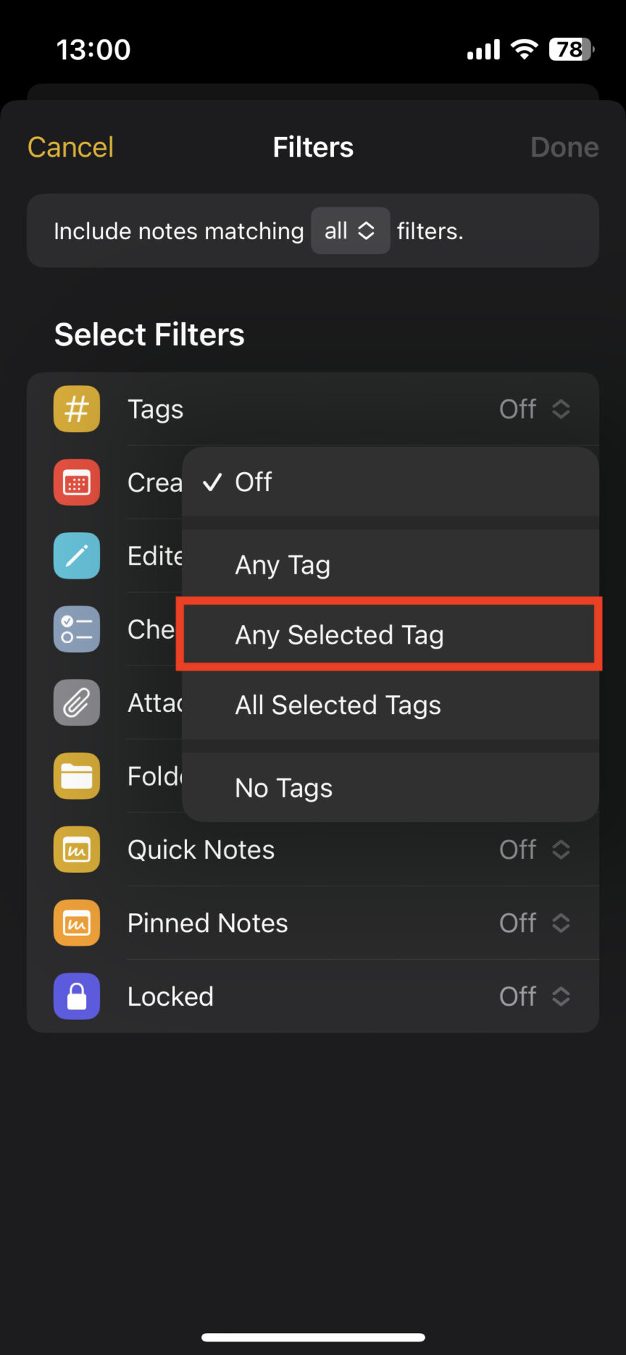Toggle the Locked filter setting
This screenshot has width=626, height=1355.
point(536,996)
